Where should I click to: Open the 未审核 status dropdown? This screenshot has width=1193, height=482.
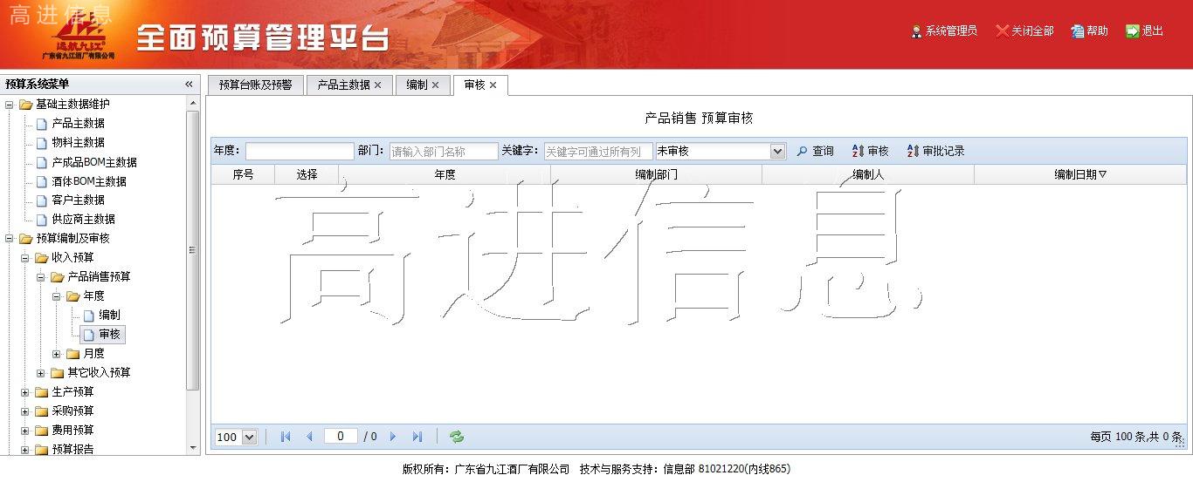coord(777,152)
